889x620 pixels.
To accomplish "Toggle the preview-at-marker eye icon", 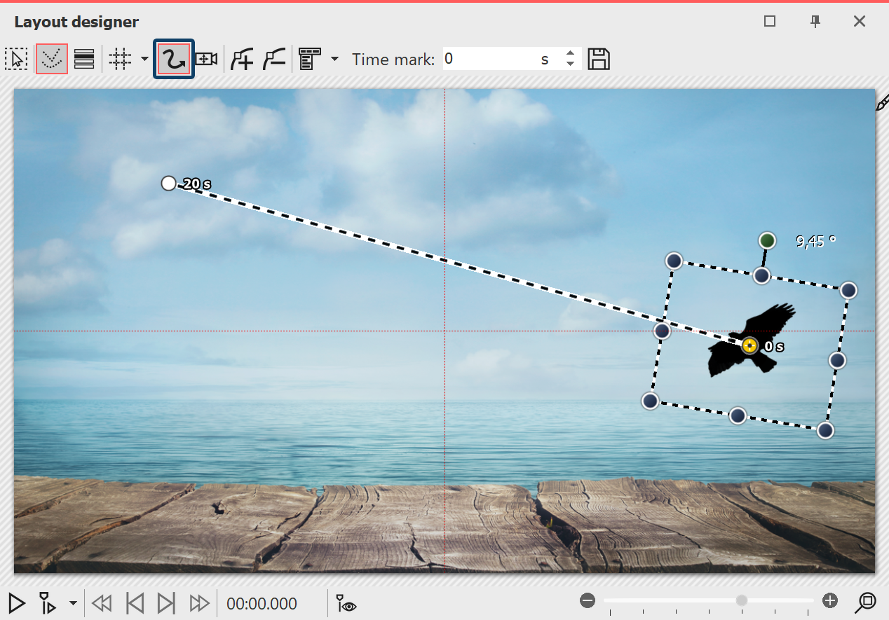I will pyautogui.click(x=346, y=602).
